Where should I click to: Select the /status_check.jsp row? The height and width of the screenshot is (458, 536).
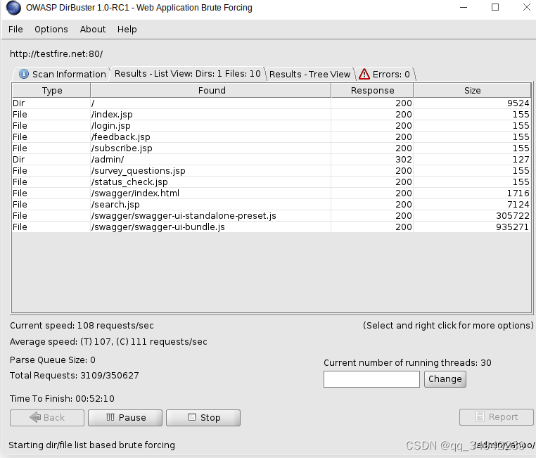click(x=271, y=182)
